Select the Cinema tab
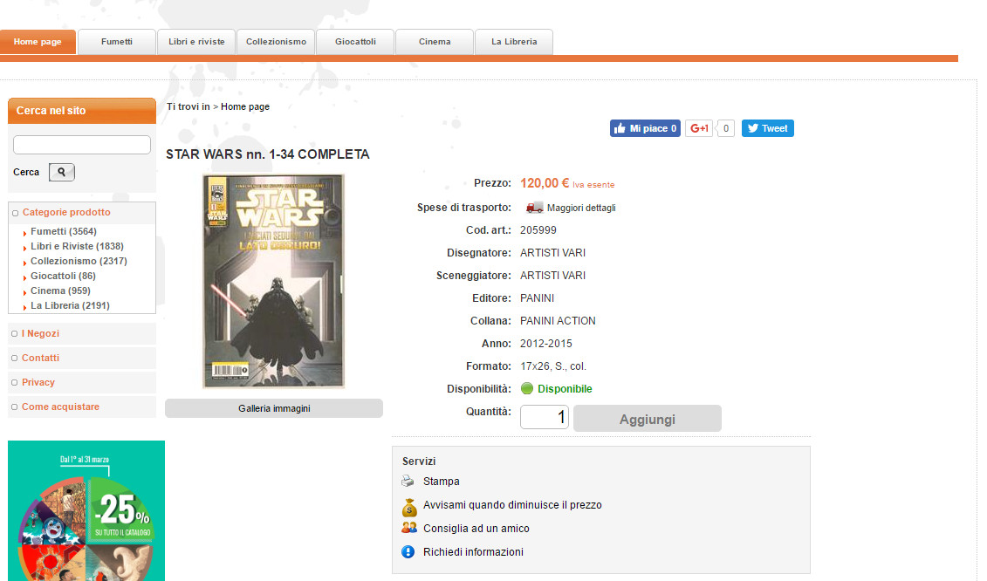987x581 pixels. [435, 42]
